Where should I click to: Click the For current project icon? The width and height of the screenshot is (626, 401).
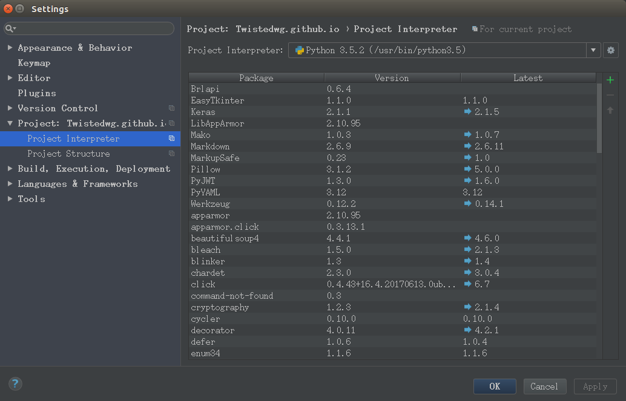475,29
